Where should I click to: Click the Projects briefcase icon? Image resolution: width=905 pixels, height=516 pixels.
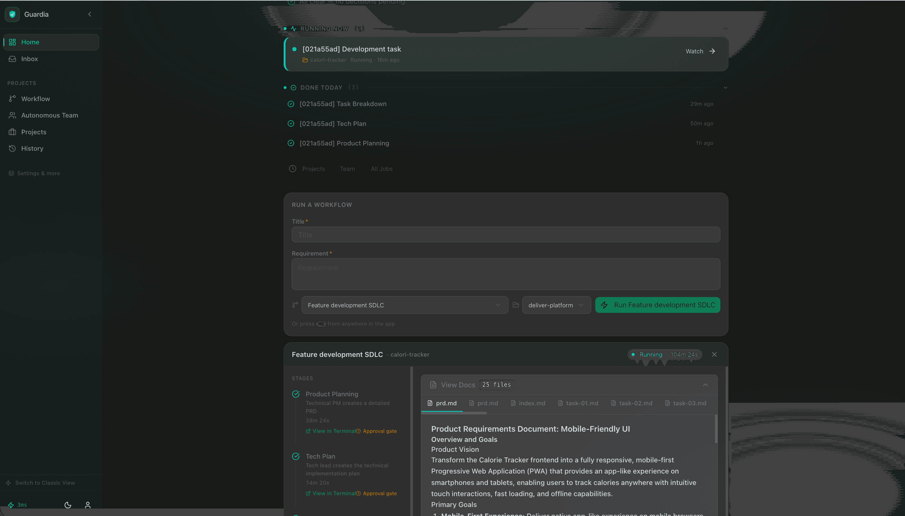tap(12, 132)
